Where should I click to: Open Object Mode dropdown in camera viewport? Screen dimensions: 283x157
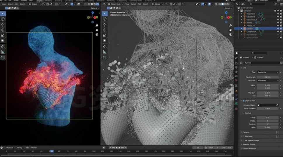[116, 4]
